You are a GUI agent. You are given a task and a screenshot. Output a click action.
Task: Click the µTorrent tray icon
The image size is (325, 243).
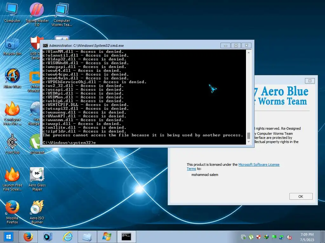(251, 237)
